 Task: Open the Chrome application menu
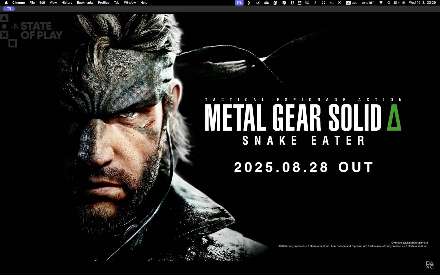19,3
